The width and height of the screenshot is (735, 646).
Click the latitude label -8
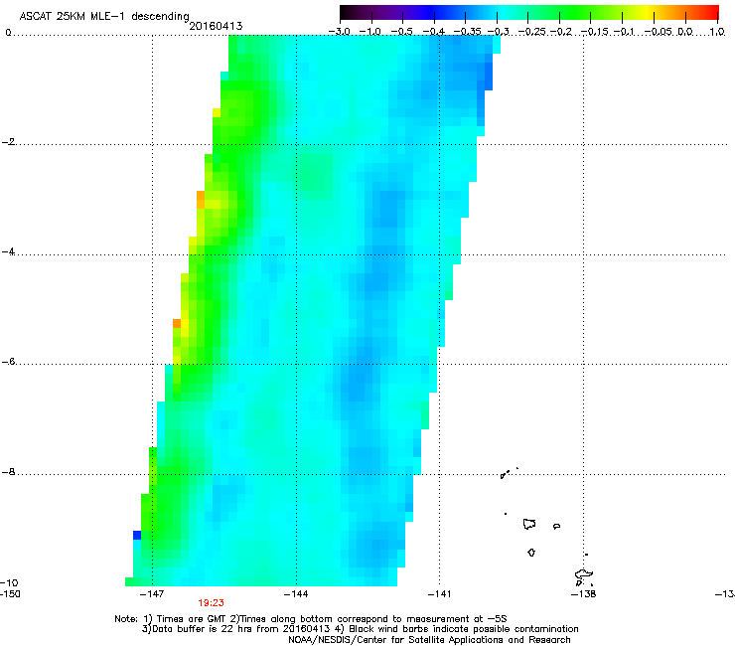pos(8,471)
